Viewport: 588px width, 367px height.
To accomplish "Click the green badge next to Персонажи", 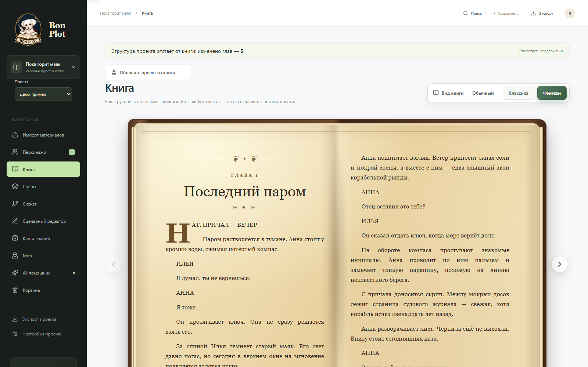I will [x=72, y=152].
